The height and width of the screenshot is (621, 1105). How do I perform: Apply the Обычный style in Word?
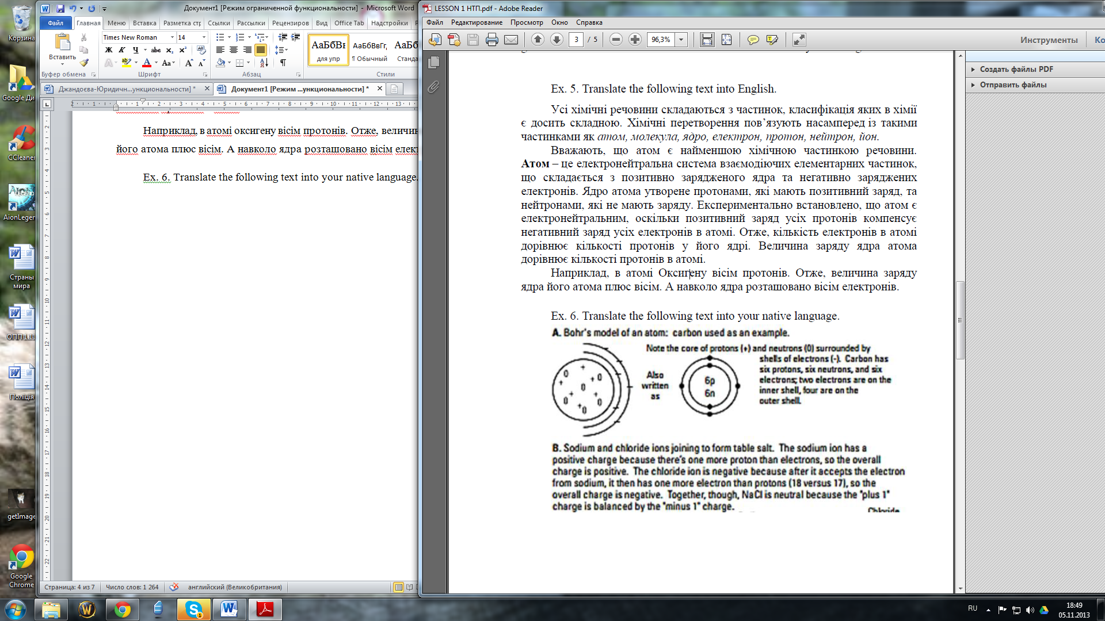[370, 51]
